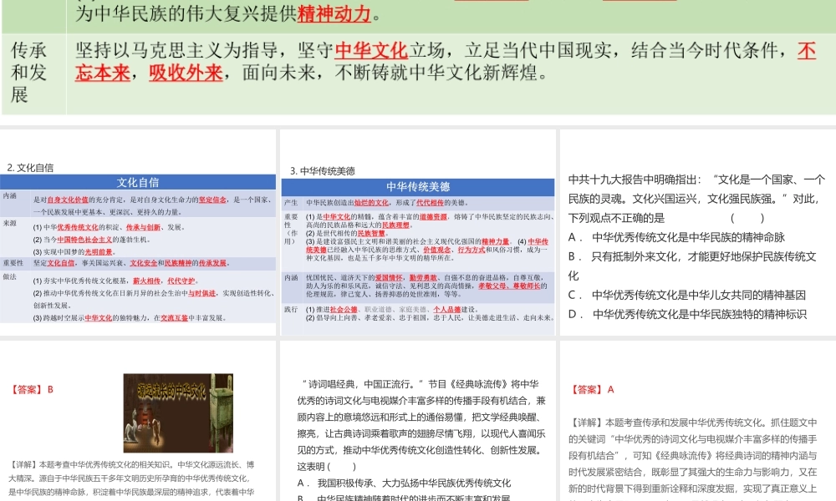836x501 pixels.
Task: Click red text 社会公德
Action: [344, 309]
